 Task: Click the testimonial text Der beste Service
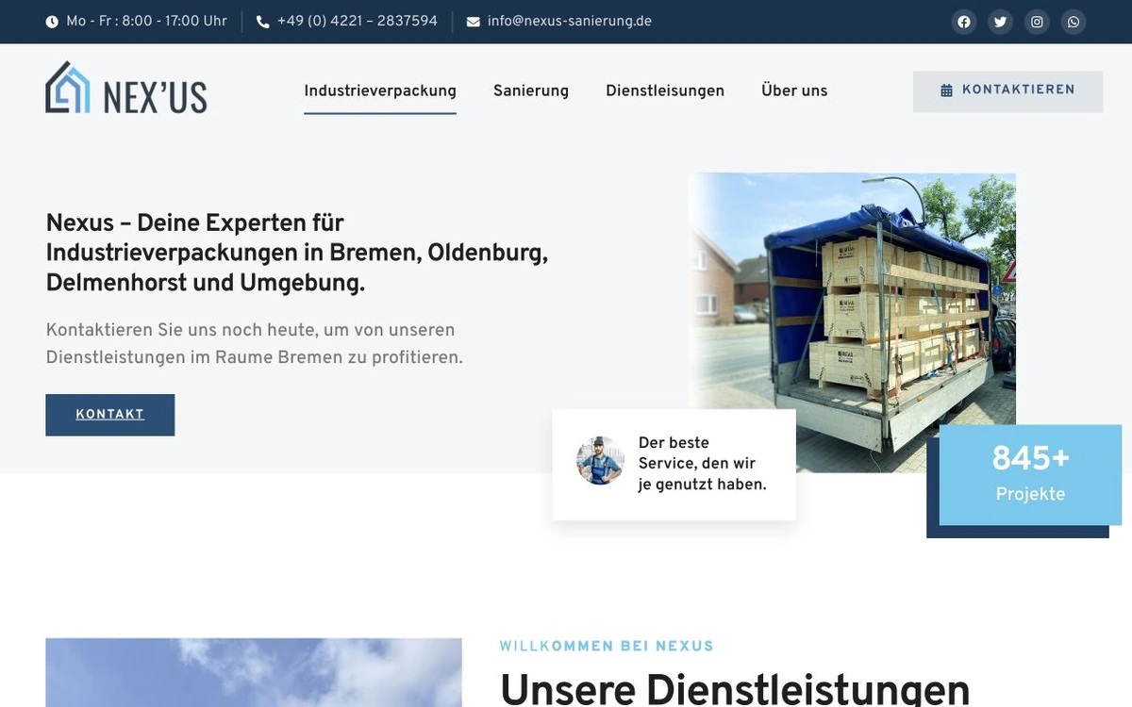pos(703,464)
